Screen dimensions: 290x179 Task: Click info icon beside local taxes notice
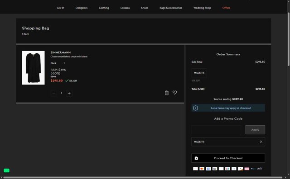pos(195,108)
